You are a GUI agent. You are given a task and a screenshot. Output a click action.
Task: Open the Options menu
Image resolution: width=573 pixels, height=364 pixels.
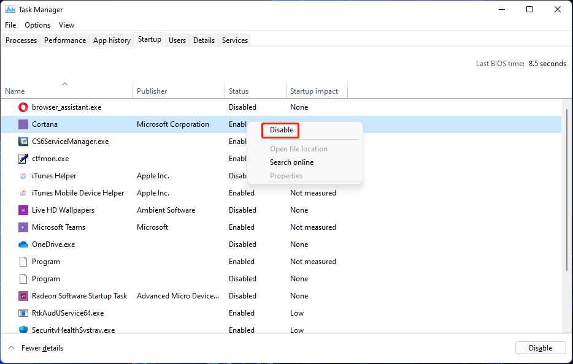(37, 25)
